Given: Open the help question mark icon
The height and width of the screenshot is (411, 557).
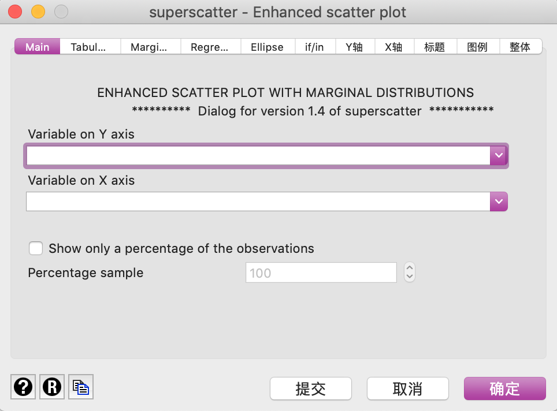Looking at the screenshot, I should pyautogui.click(x=23, y=387).
